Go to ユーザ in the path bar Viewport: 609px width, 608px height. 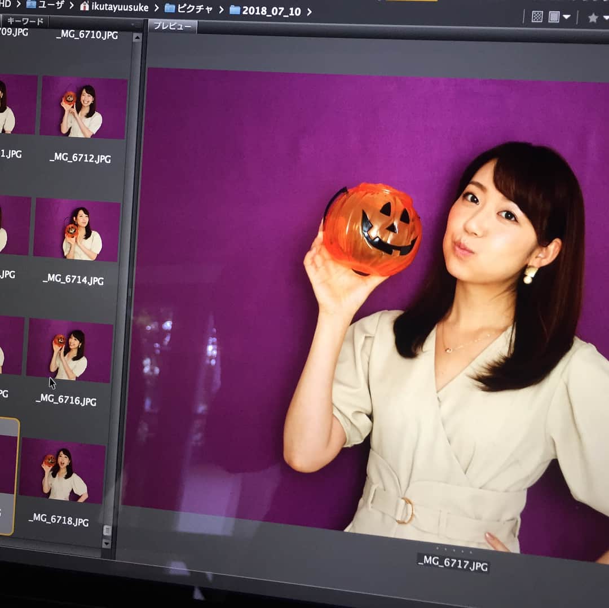point(51,5)
